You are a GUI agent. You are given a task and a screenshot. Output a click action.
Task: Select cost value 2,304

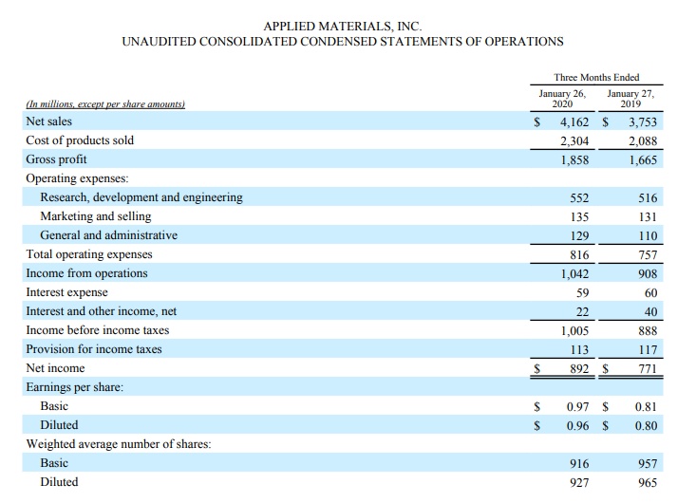pyautogui.click(x=574, y=141)
